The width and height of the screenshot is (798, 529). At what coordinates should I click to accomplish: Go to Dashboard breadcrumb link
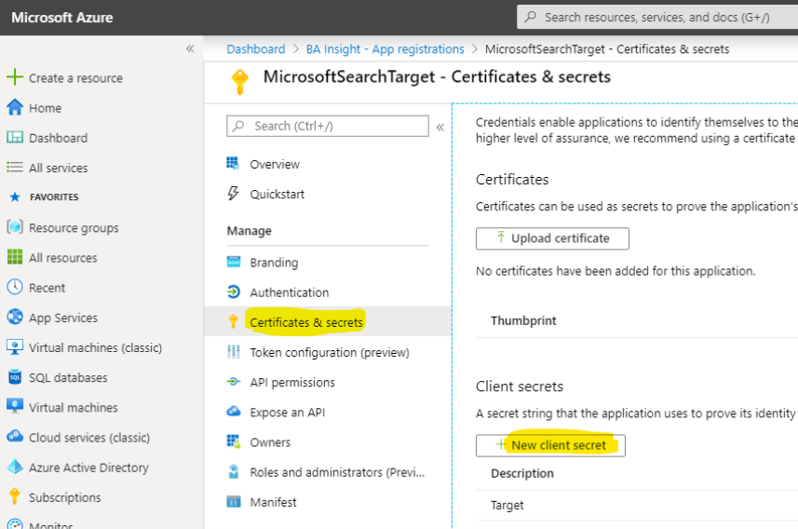pyautogui.click(x=255, y=49)
